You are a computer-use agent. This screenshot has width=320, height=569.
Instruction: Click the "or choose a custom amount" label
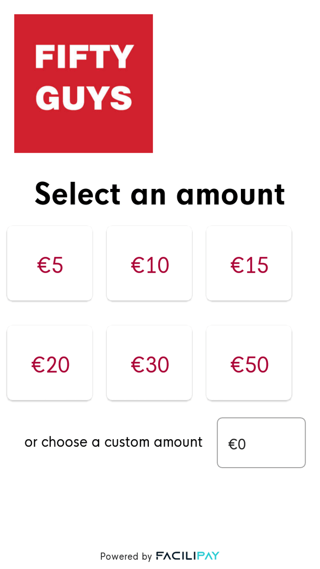click(113, 442)
